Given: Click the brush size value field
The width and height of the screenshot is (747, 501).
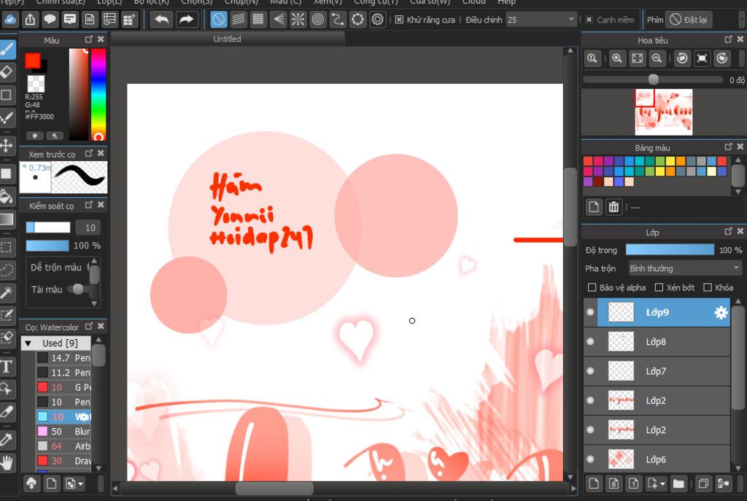Looking at the screenshot, I should [x=90, y=228].
